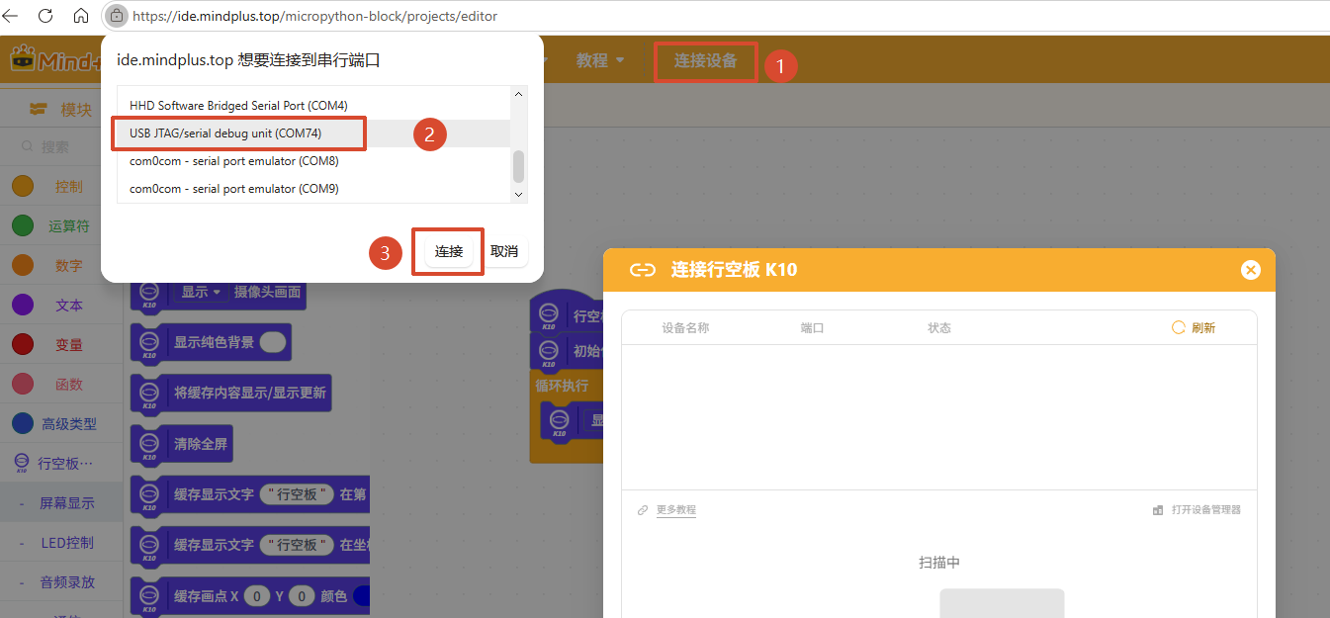Choose the 文本 purple category icon

23,305
